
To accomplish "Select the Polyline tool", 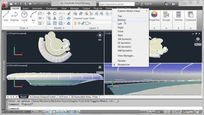I will 14,16.
